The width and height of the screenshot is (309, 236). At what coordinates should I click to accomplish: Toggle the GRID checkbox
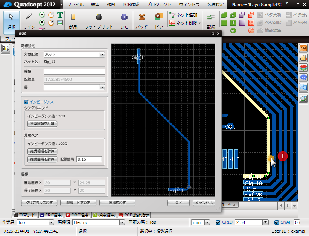tap(218, 222)
